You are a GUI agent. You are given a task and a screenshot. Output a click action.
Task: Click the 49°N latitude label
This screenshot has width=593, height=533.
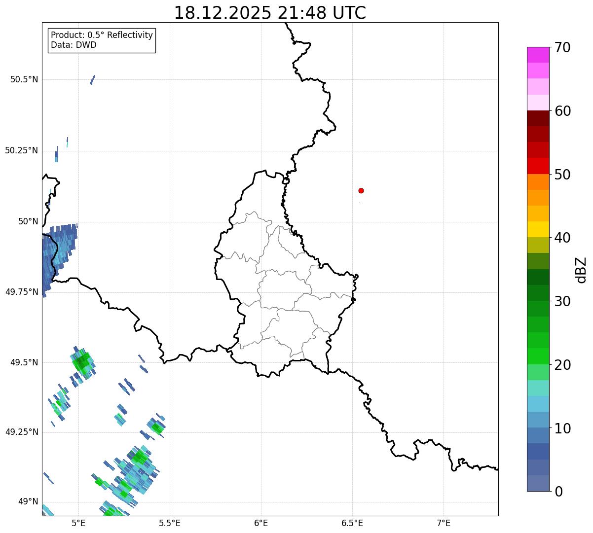(28, 501)
